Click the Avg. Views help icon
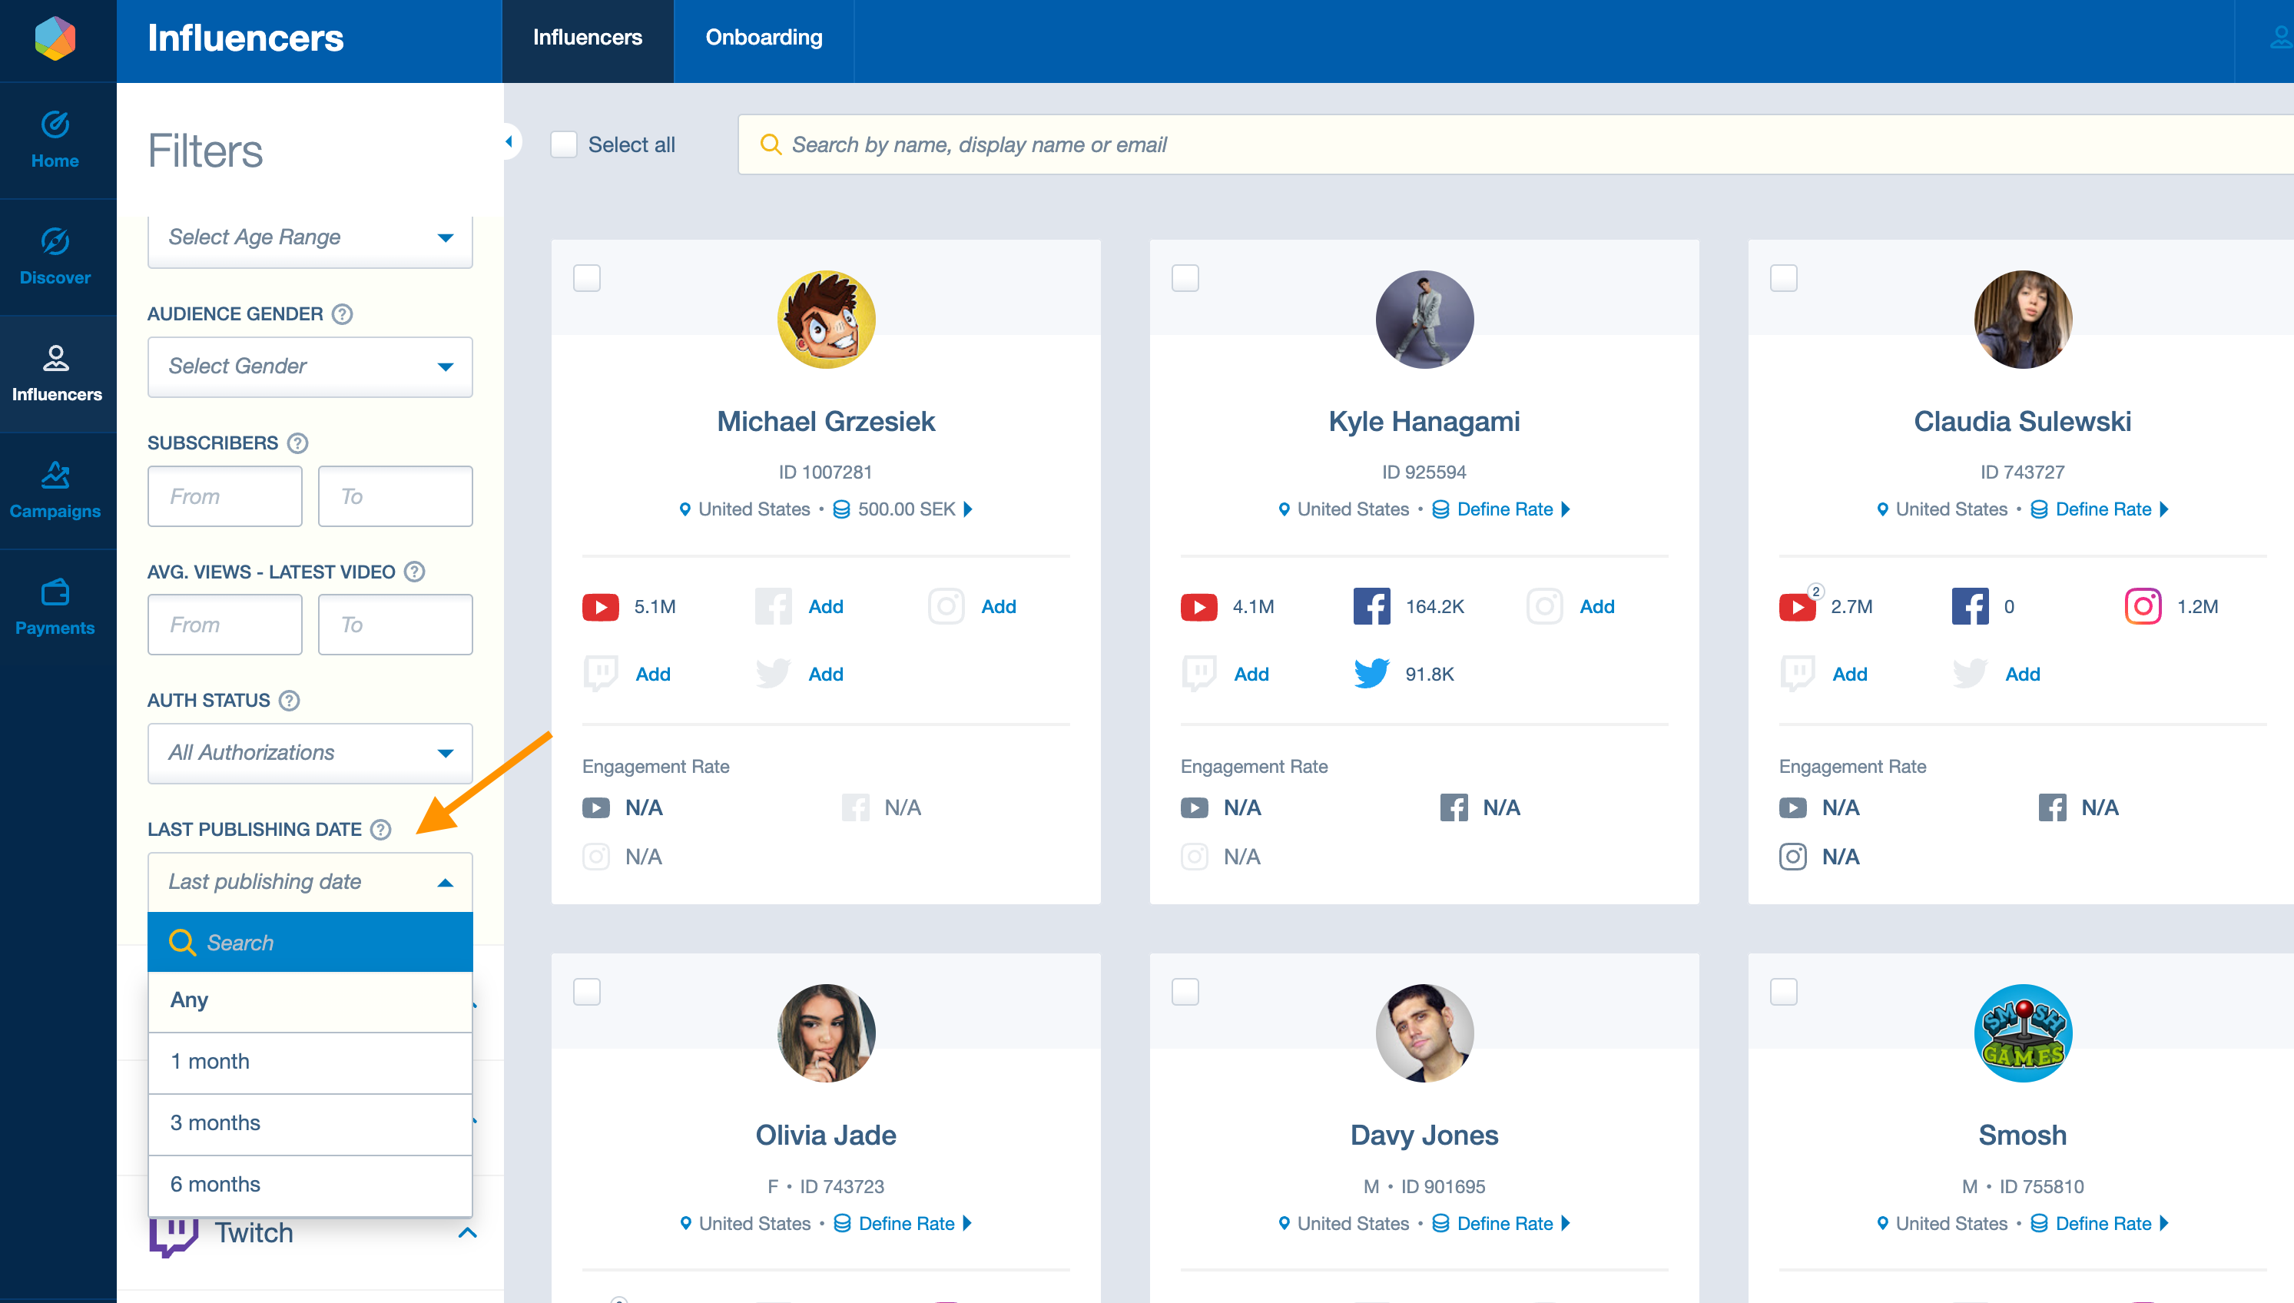 (414, 572)
